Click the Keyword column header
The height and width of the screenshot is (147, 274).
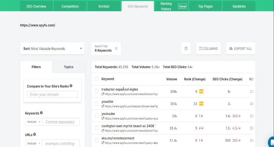click(108, 79)
